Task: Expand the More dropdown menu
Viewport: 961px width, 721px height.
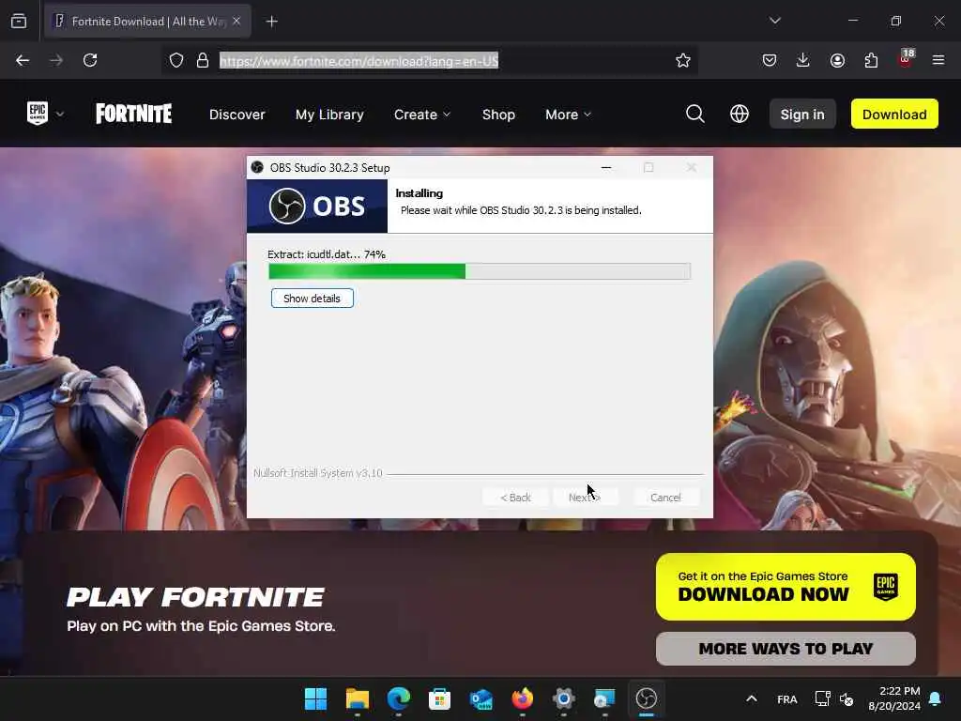Action: tap(568, 115)
